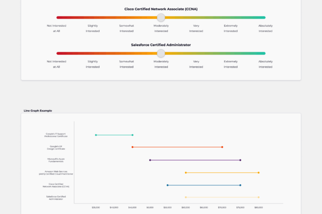
Task: Click the 'Line Graph Example' title
Action: click(38, 111)
